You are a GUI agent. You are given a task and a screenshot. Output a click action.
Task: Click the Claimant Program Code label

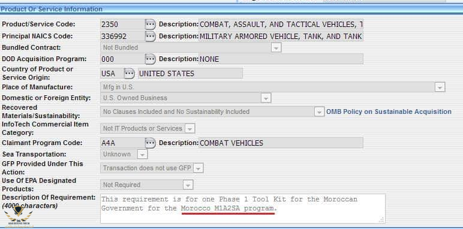pyautogui.click(x=42, y=143)
